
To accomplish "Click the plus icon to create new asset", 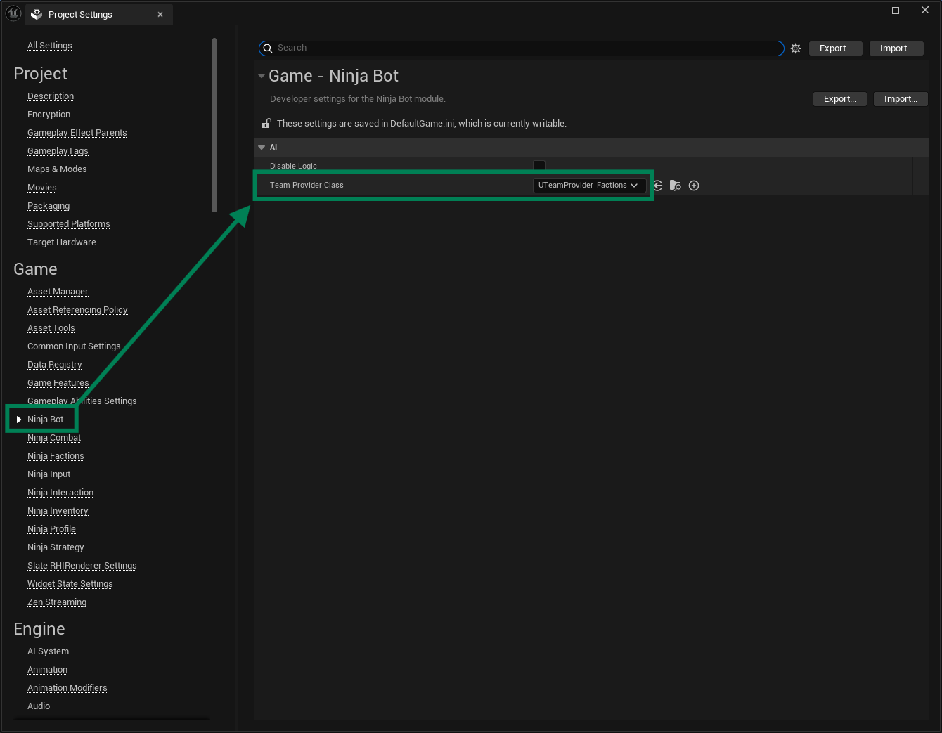I will pos(694,185).
